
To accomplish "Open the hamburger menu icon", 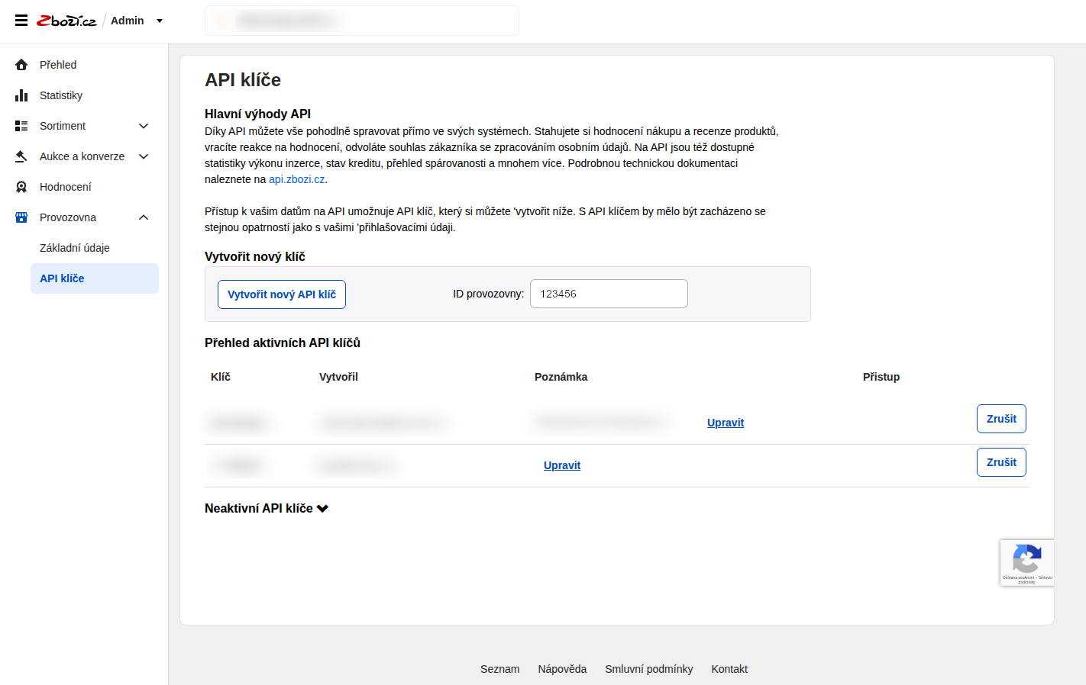I will 21,21.
